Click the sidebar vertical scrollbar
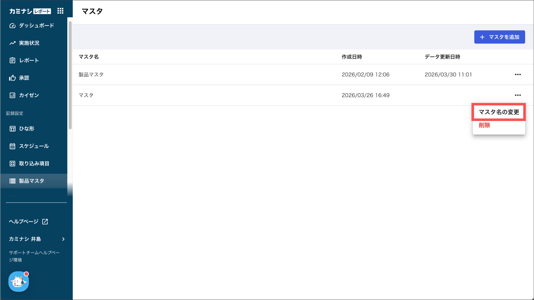534x300 pixels. pyautogui.click(x=70, y=76)
